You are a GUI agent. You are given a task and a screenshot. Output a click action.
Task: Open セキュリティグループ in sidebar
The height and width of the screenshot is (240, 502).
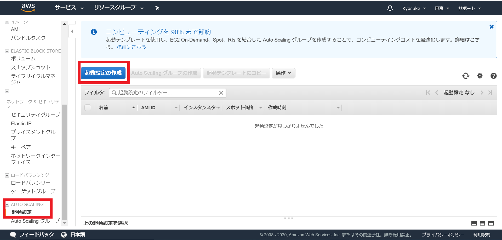tap(36, 115)
